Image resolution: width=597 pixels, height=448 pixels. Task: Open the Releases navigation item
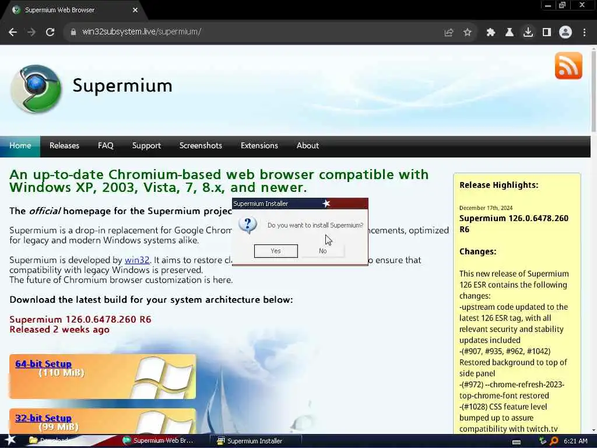pyautogui.click(x=64, y=146)
